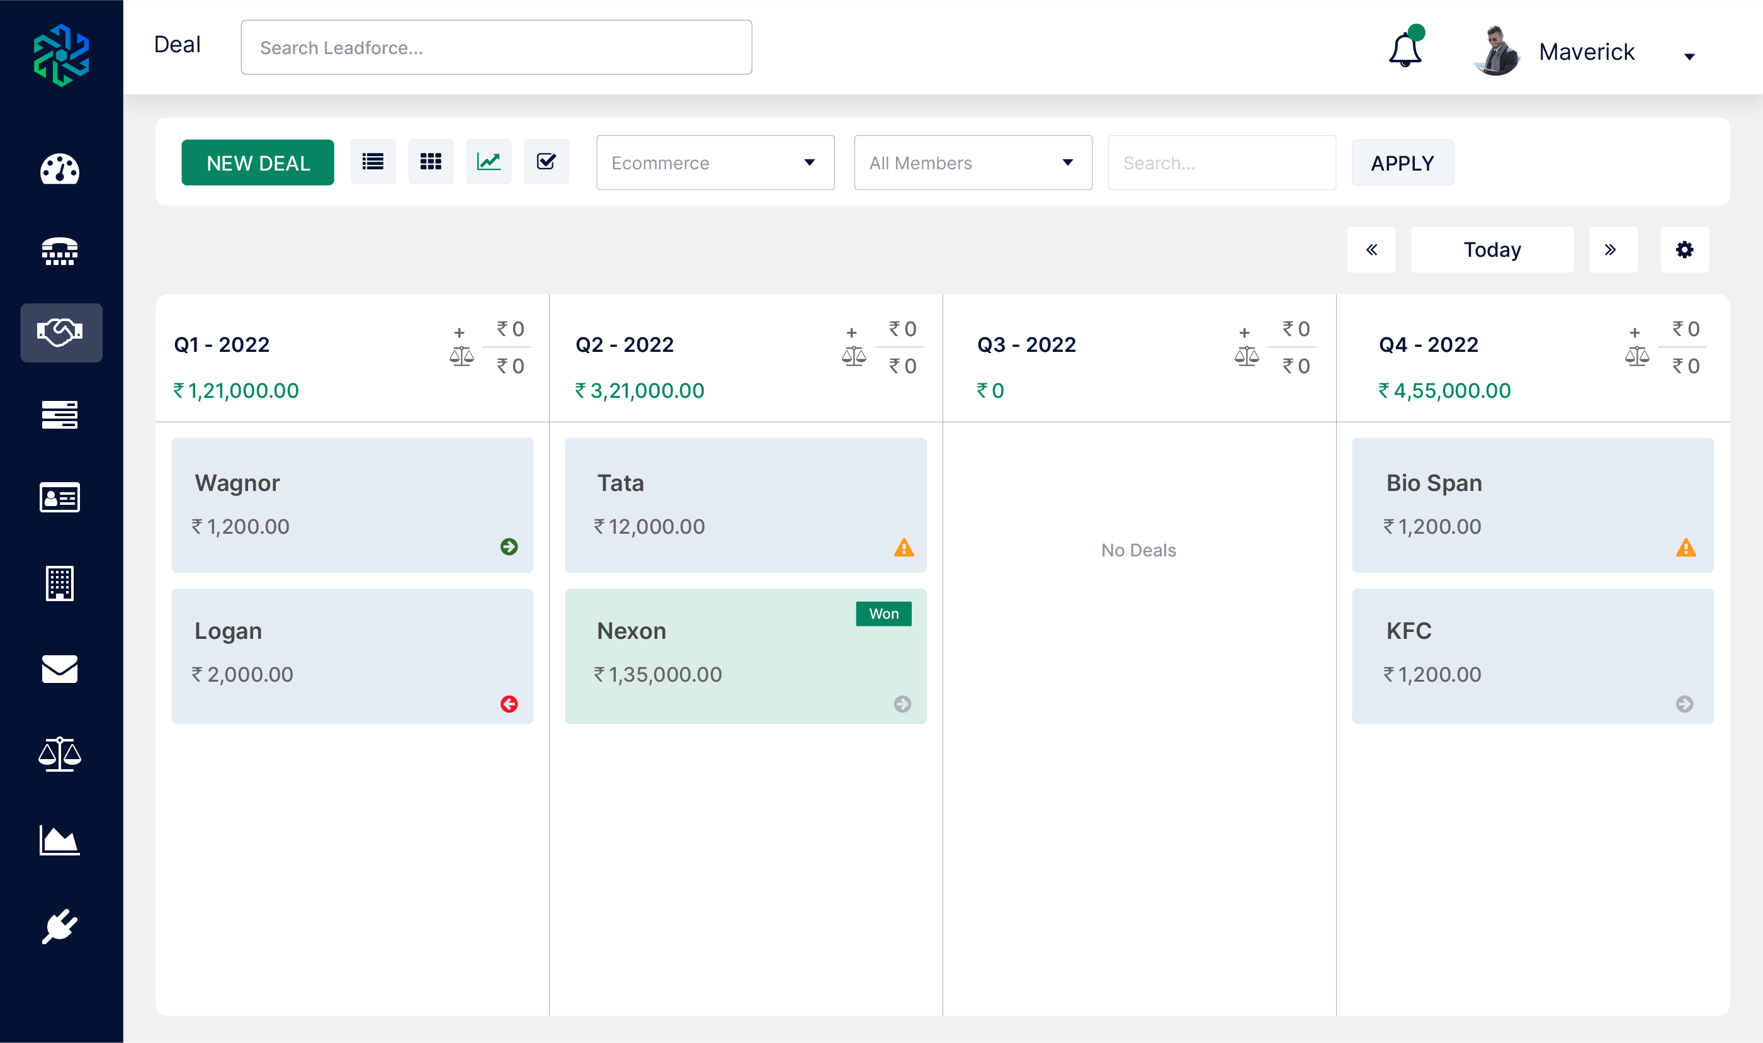Click the companies building icon in the sidebar
Viewport: 1763px width, 1043px height.
(x=61, y=584)
